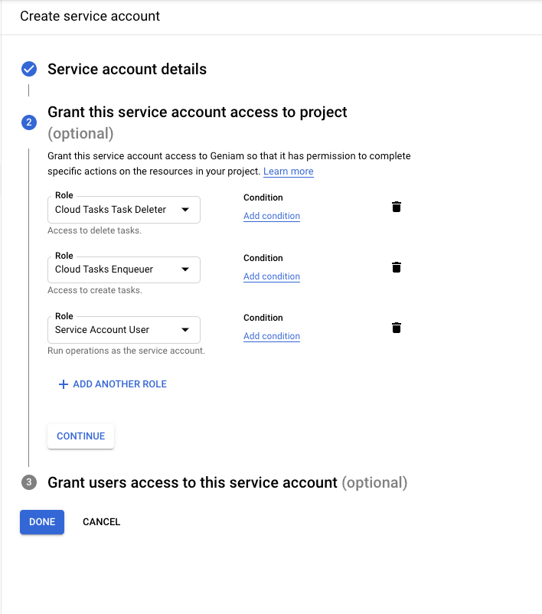Screen dimensions: 542x614
Task: Delete the Cloud Tasks Enqueuer role
Action: click(x=396, y=267)
